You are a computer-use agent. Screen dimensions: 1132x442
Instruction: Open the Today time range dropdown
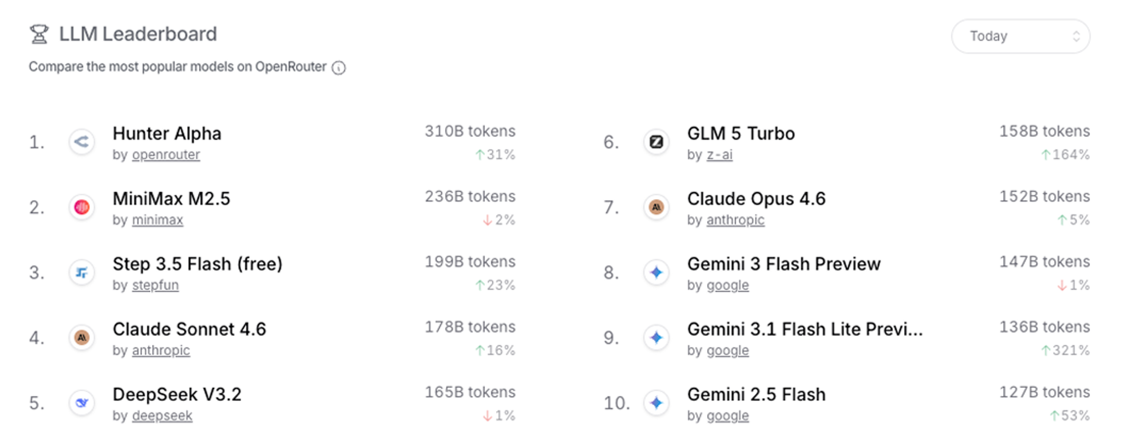coord(1020,36)
